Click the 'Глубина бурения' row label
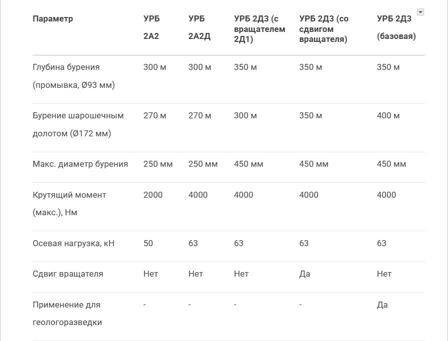This screenshot has width=448, height=341. (x=73, y=76)
